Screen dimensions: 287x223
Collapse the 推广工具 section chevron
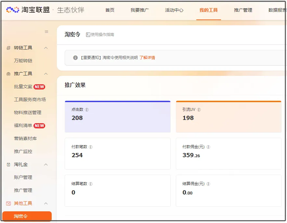tap(46, 74)
